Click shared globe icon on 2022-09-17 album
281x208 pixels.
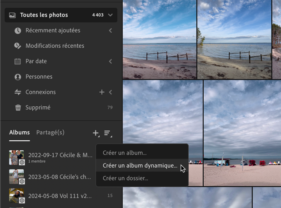(22, 162)
